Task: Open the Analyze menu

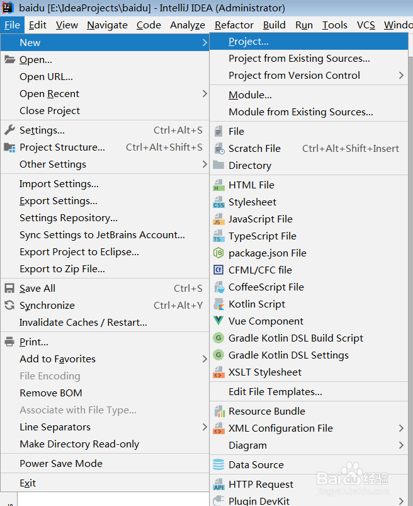Action: 188,25
